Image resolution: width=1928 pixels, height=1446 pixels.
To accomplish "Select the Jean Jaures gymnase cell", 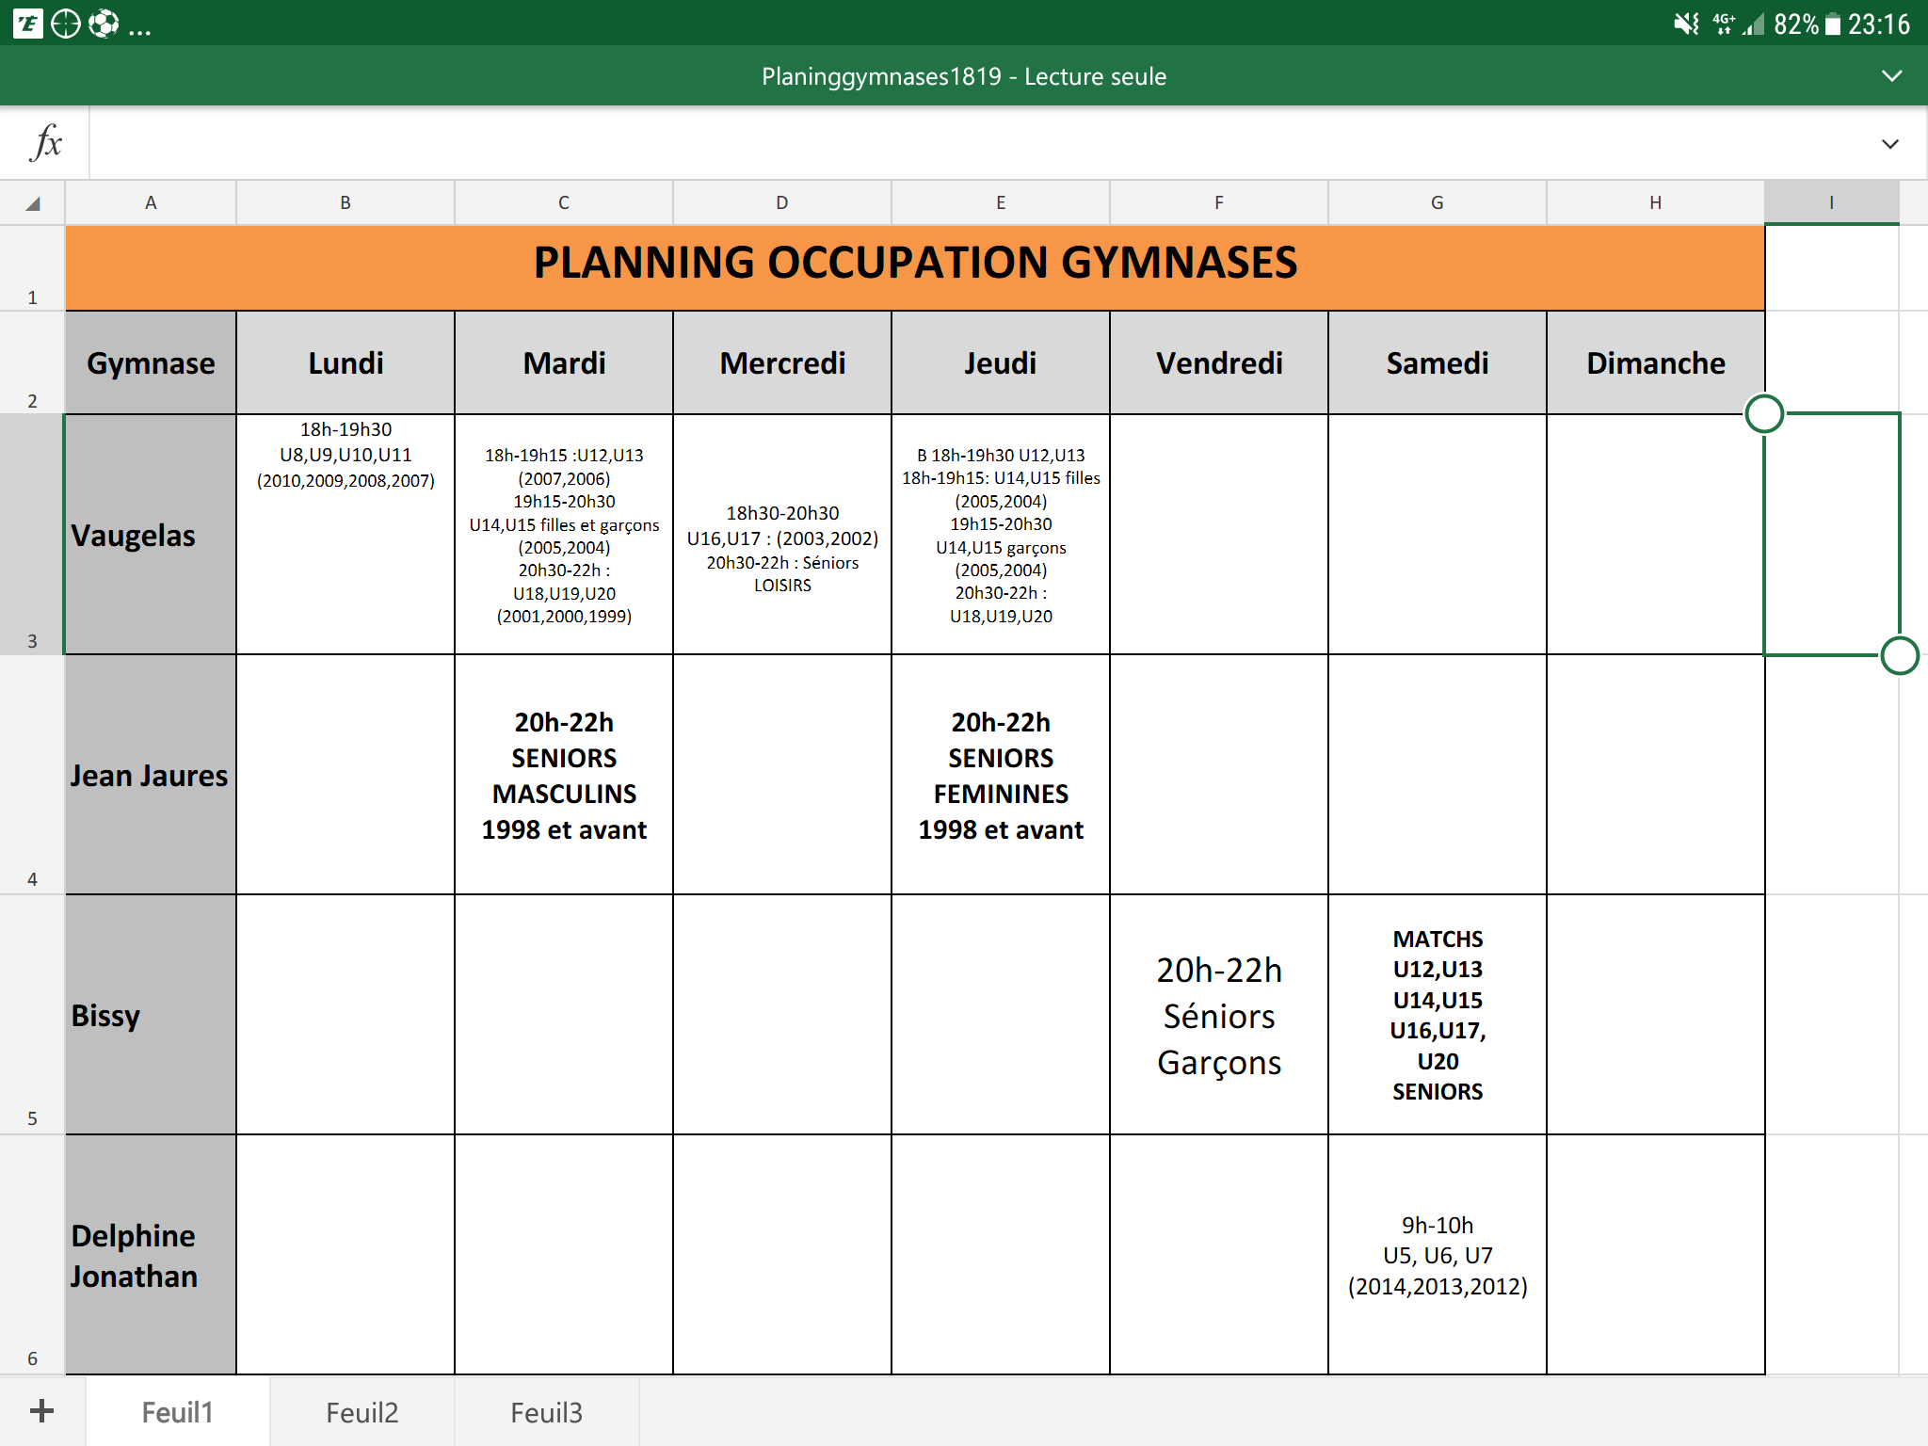I will click(x=150, y=775).
